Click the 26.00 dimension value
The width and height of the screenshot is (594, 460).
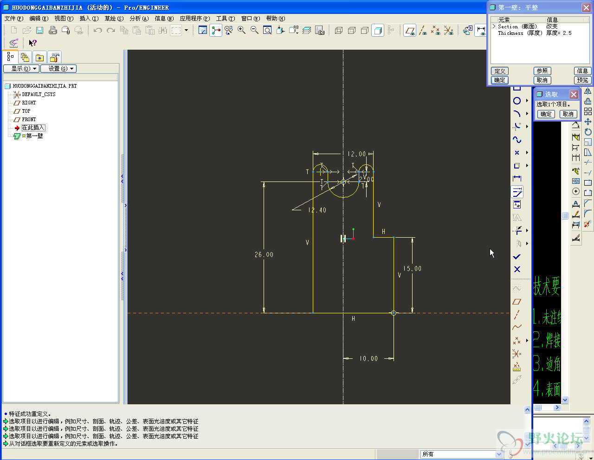pyautogui.click(x=264, y=254)
